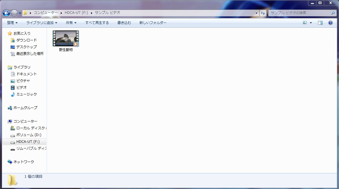Click the HDCA-UT (F:) drive icon in sidebar
Image resolution: width=339 pixels, height=189 pixels.
click(13, 142)
